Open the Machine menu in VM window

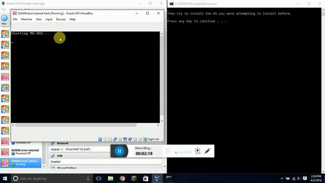click(x=26, y=19)
